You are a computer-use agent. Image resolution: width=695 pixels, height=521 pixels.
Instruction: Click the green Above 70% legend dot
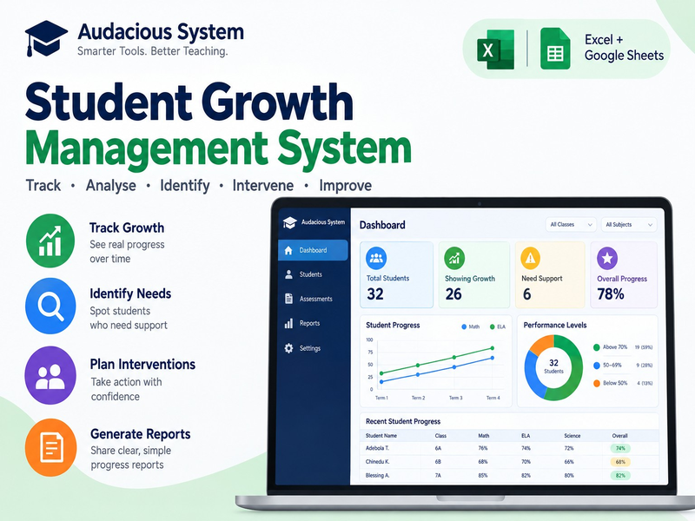(597, 347)
